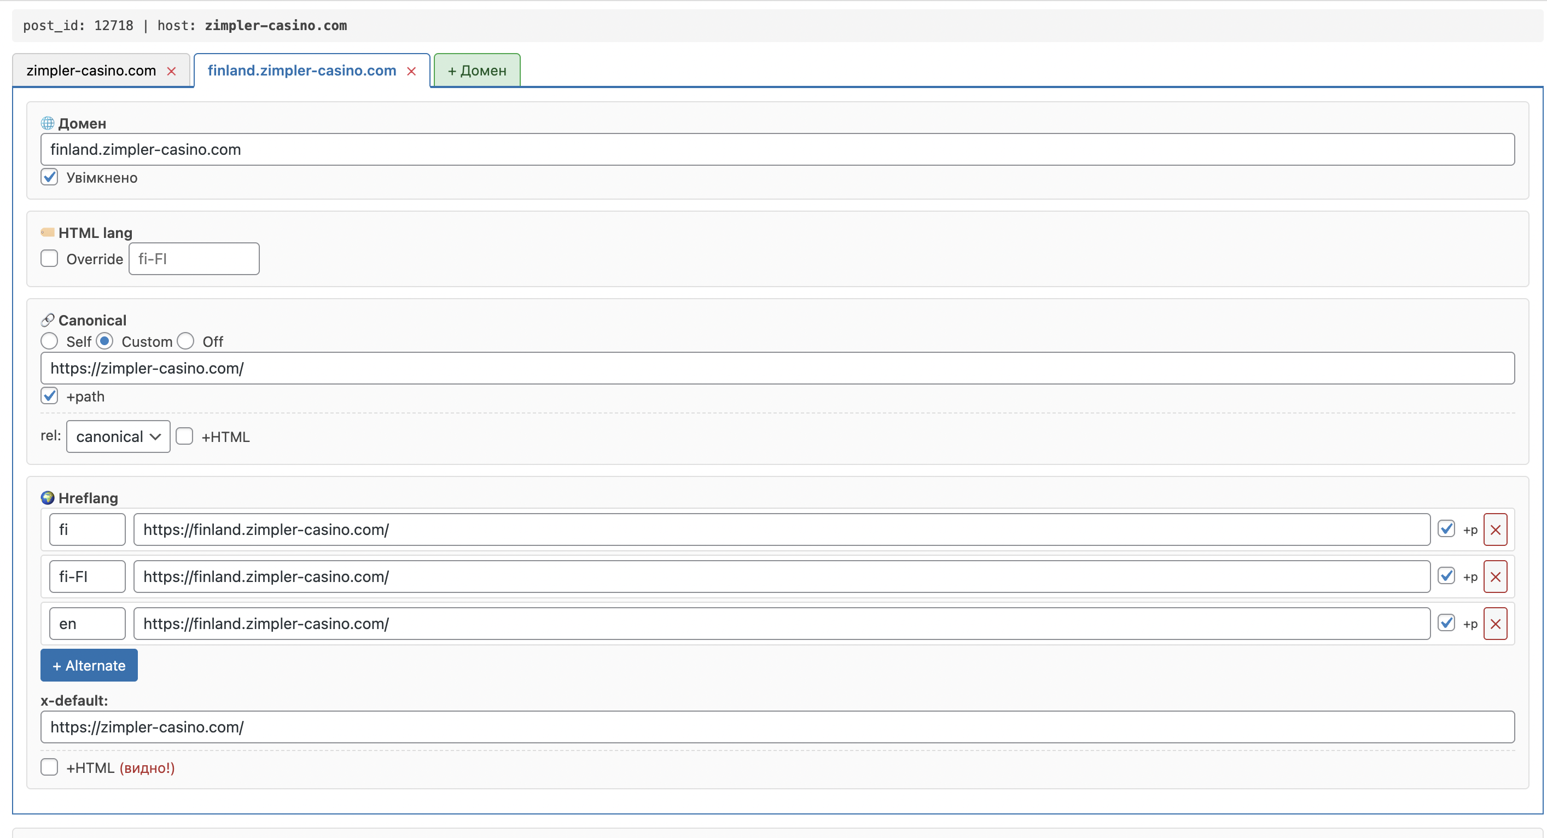
Task: Click the rel: label
Action: (51, 435)
